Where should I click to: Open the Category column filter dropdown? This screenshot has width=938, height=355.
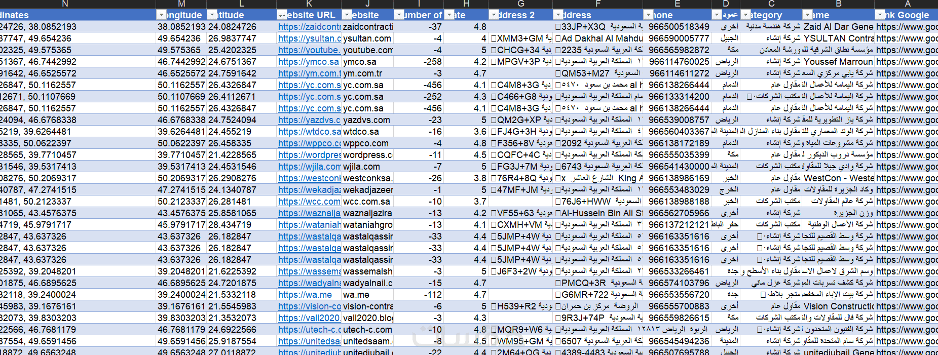pos(745,15)
